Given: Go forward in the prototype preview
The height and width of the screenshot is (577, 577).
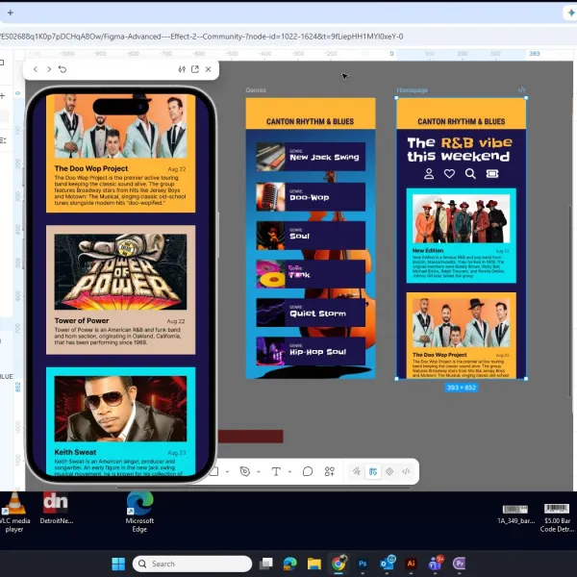Looking at the screenshot, I should 49,69.
